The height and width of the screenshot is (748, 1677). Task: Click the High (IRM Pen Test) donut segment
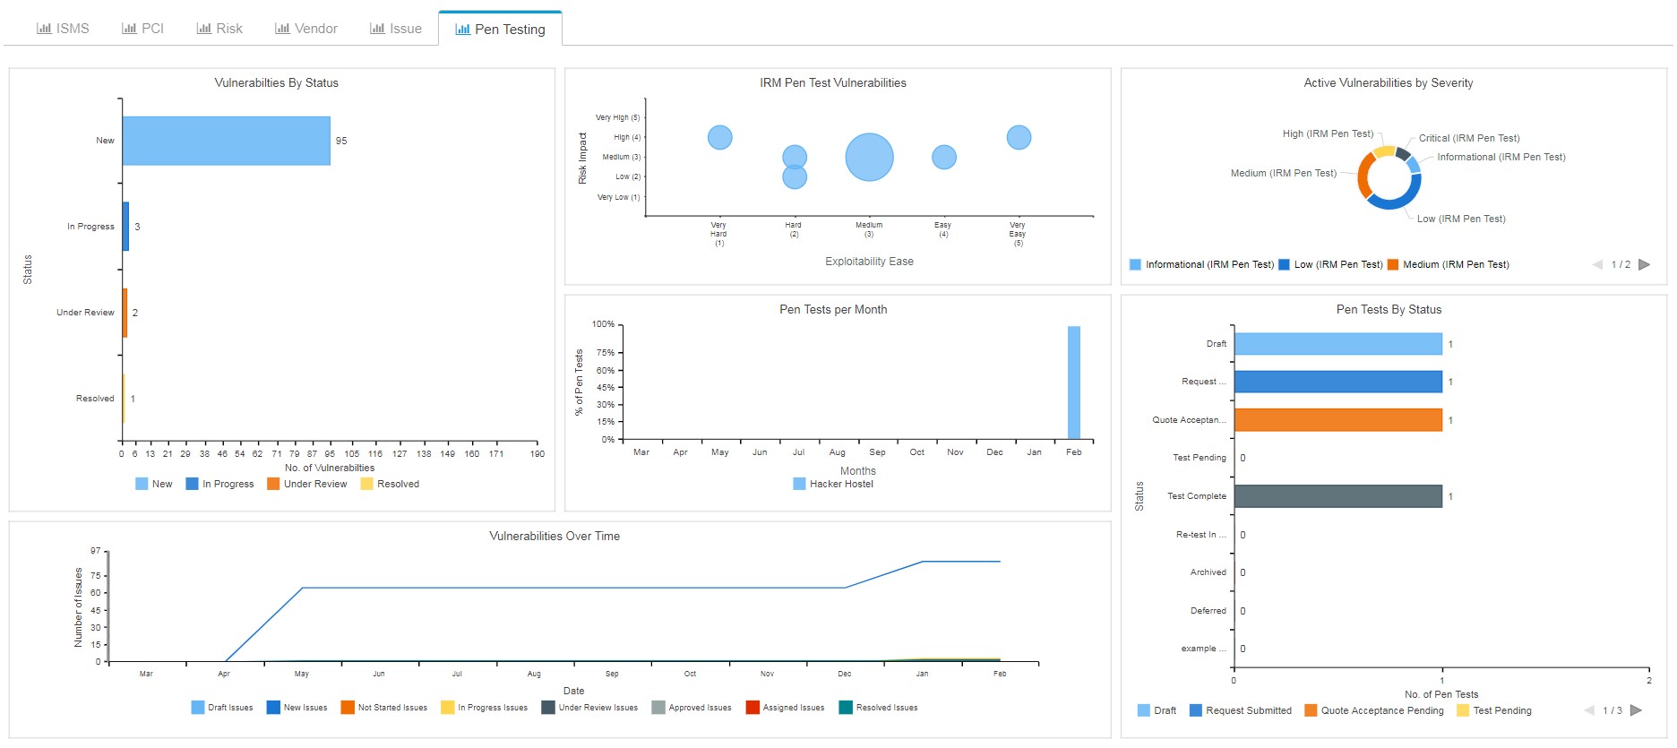coord(1383,151)
